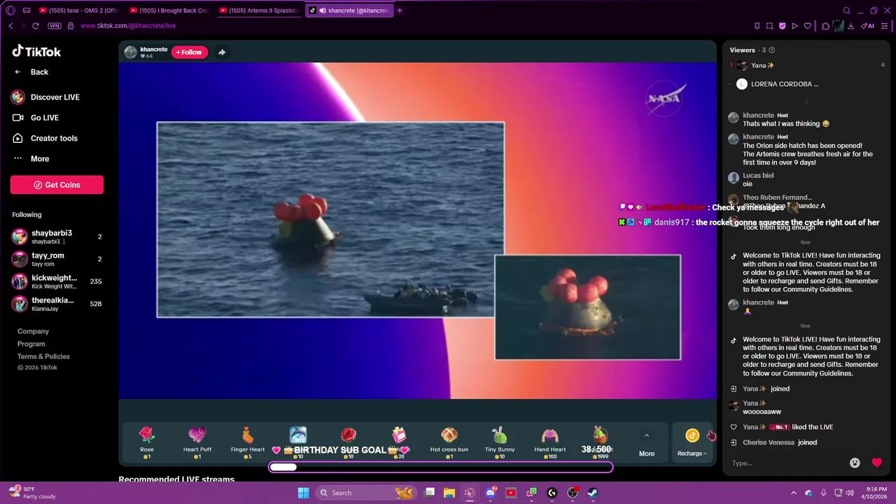Image resolution: width=896 pixels, height=504 pixels.
Task: Open the AI assistant button
Action: [x=868, y=26]
